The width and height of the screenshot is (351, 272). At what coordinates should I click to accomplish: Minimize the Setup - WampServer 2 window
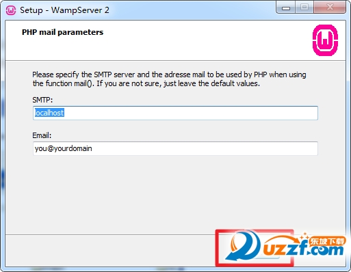[286, 8]
